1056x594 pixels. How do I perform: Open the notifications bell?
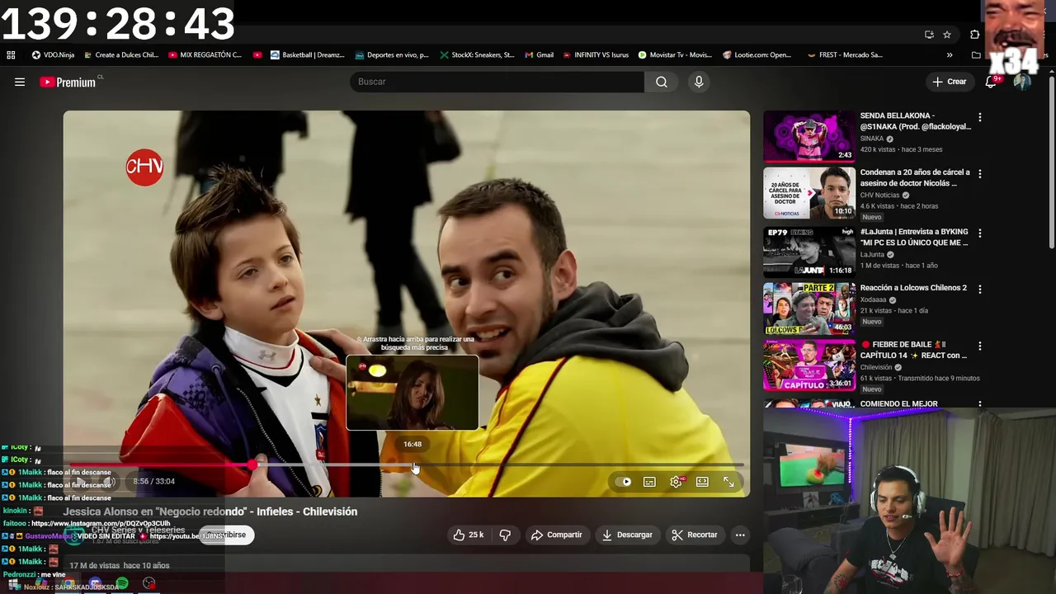(991, 82)
